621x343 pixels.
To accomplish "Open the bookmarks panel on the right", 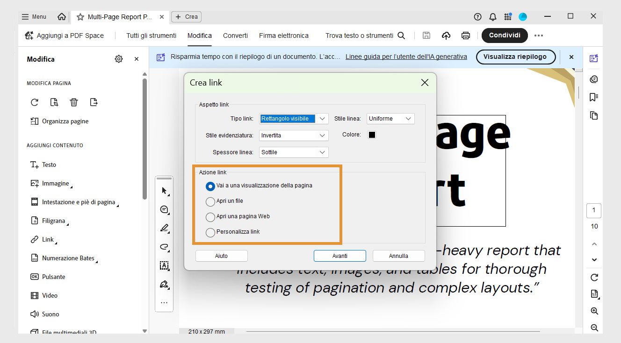I will [x=593, y=97].
